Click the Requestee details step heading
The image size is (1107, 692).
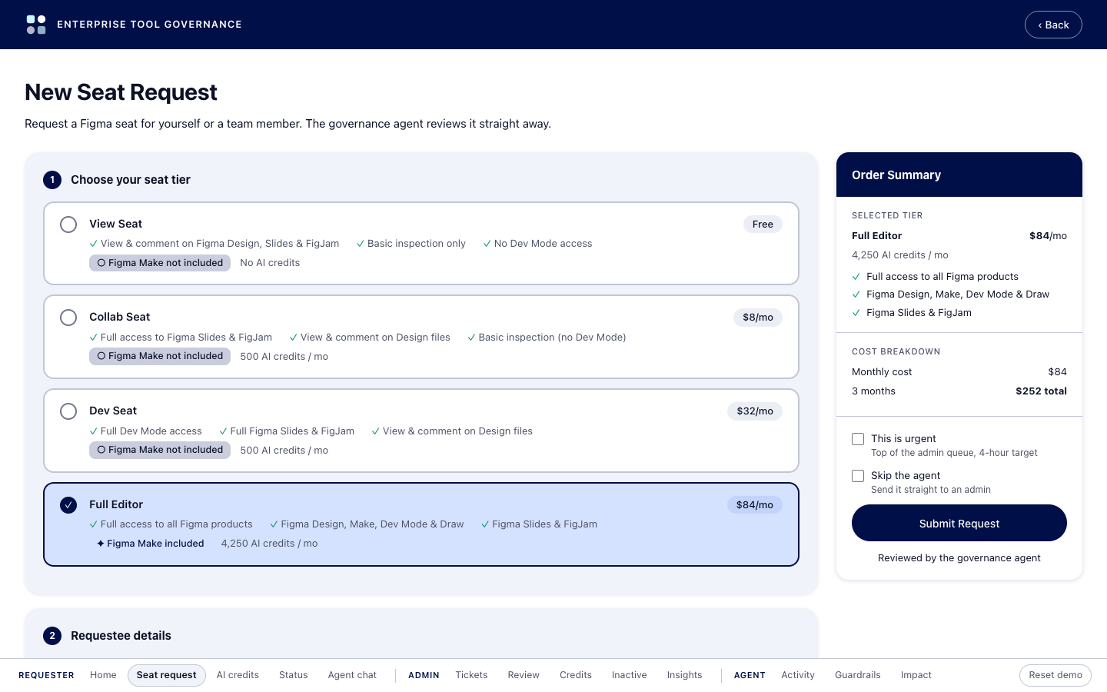[121, 636]
